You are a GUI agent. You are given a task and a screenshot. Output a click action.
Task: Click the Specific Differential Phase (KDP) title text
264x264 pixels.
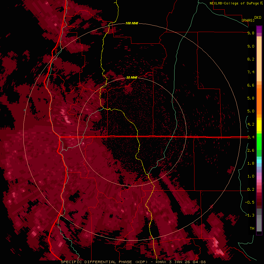click(x=105, y=262)
